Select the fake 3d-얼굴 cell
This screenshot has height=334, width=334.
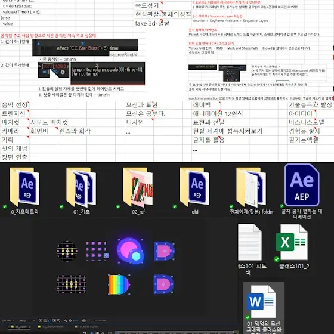pyautogui.click(x=152, y=23)
